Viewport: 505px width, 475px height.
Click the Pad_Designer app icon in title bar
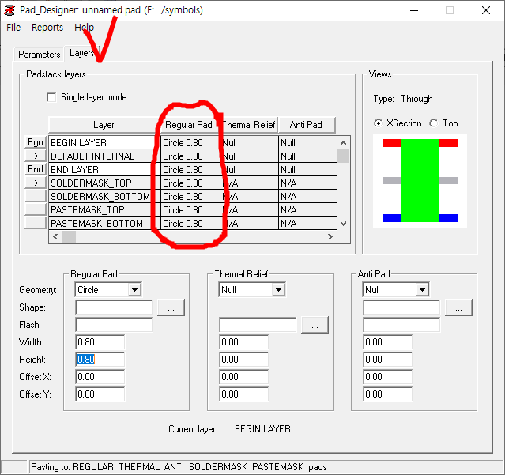click(9, 10)
